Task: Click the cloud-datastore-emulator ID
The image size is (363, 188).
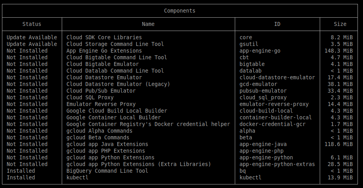Action: point(277,77)
